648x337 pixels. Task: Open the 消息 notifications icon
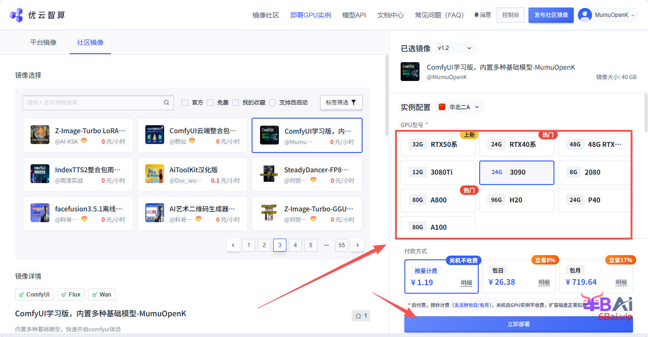(x=476, y=15)
